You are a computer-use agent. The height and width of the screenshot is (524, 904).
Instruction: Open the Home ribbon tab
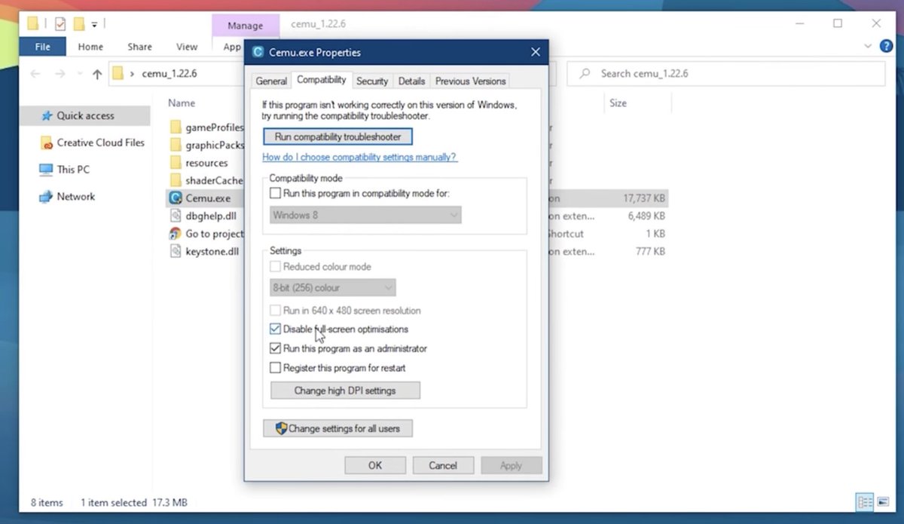(x=90, y=47)
